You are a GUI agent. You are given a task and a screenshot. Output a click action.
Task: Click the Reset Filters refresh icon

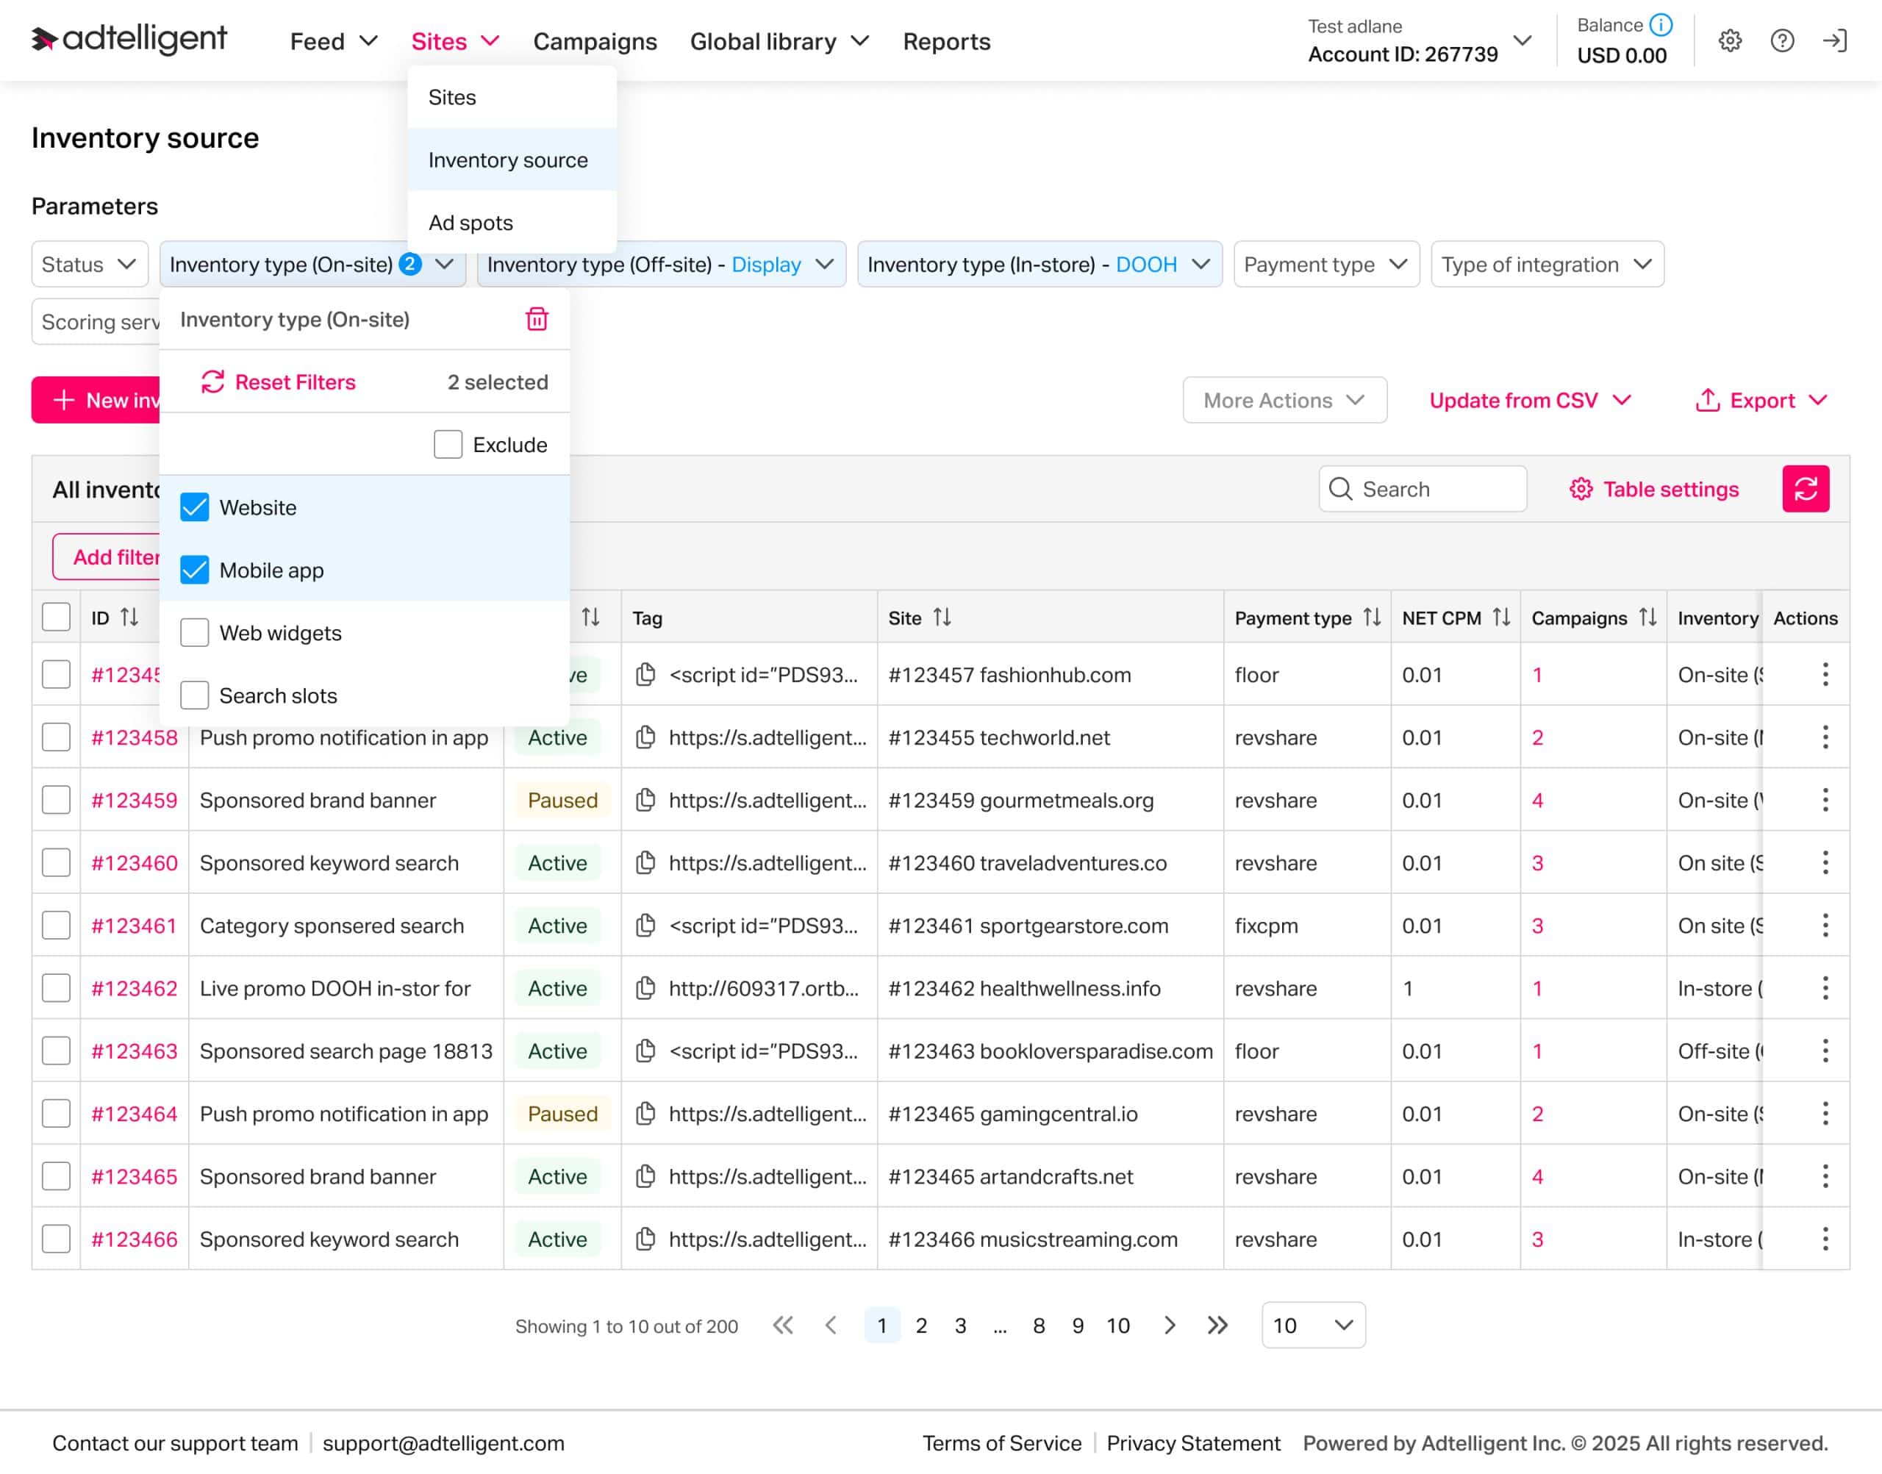point(212,382)
